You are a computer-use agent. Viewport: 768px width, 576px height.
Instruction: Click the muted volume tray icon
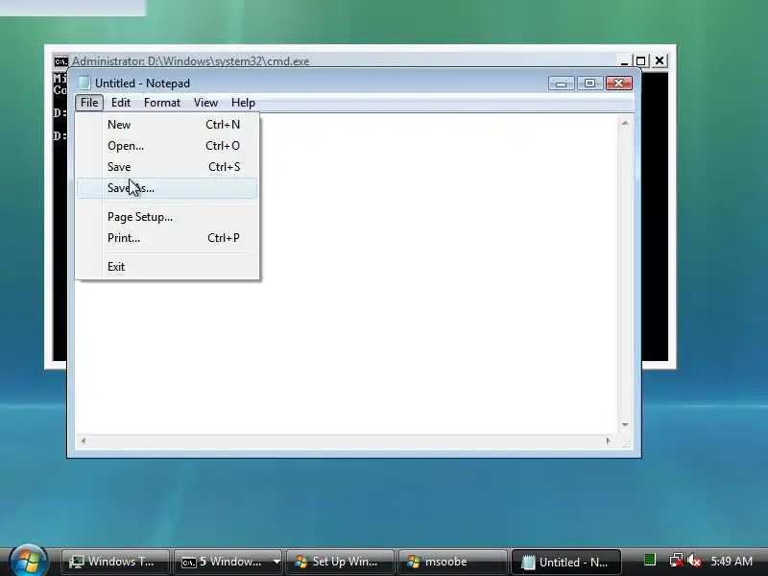(694, 561)
